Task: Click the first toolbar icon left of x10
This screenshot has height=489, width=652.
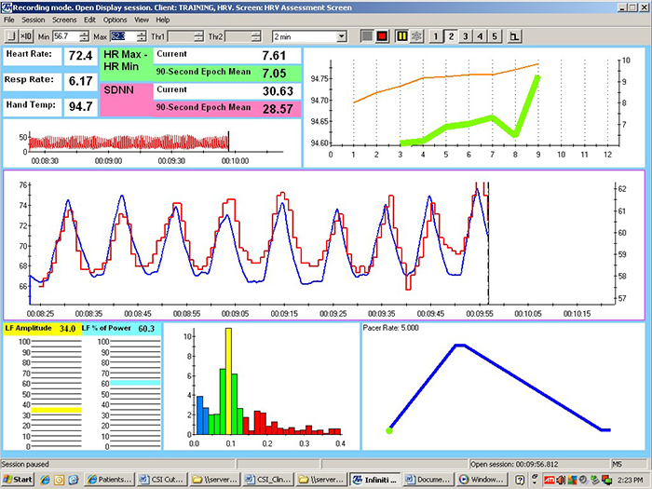Action: coord(10,36)
